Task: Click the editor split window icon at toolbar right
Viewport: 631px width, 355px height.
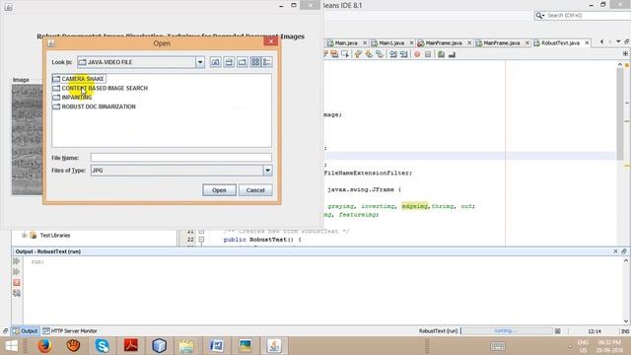Action: 625,53
